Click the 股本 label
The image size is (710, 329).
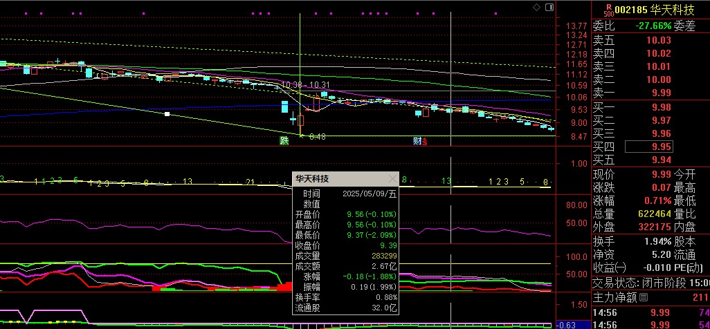pyautogui.click(x=684, y=242)
